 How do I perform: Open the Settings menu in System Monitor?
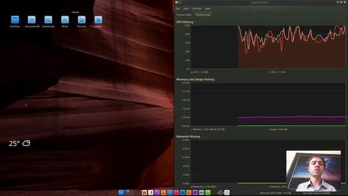tap(197, 9)
